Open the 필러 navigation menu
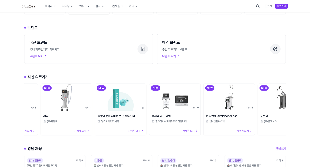This screenshot has width=310, height=167. click(99, 6)
